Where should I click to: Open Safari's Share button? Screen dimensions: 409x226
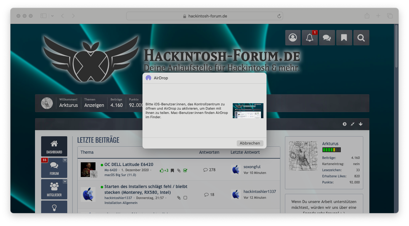pyautogui.click(x=367, y=16)
